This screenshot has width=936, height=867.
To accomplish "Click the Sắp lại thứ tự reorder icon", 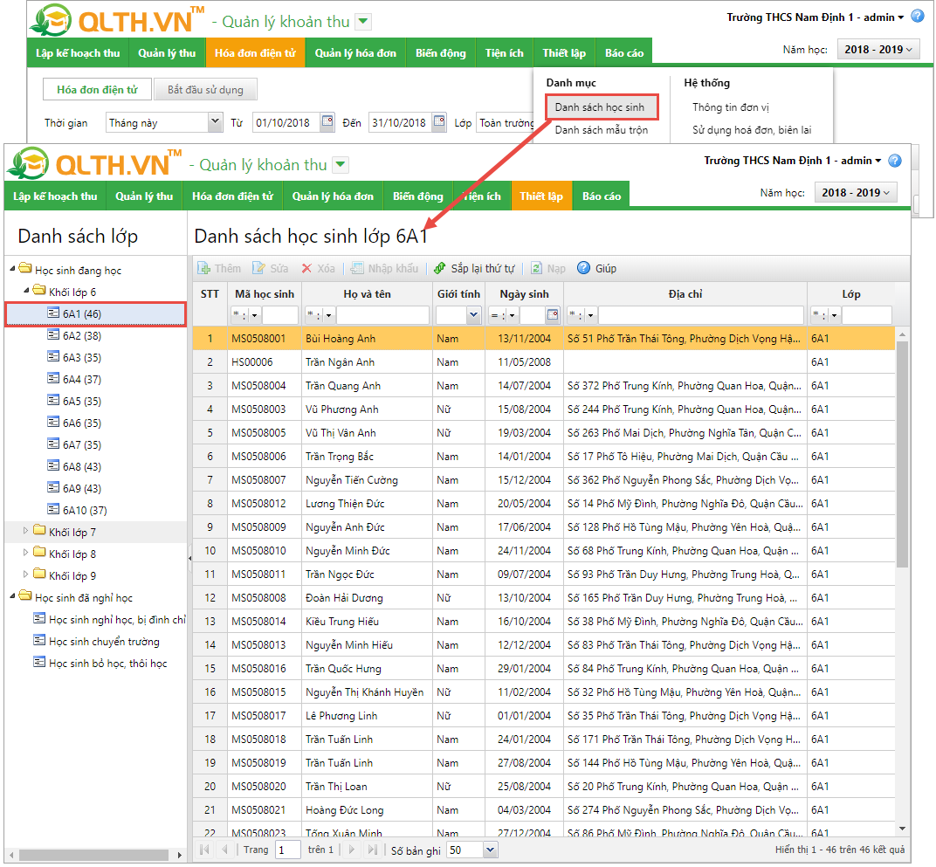I will click(x=440, y=268).
